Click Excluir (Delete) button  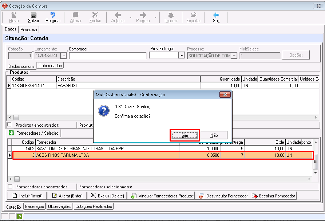pos(107,196)
